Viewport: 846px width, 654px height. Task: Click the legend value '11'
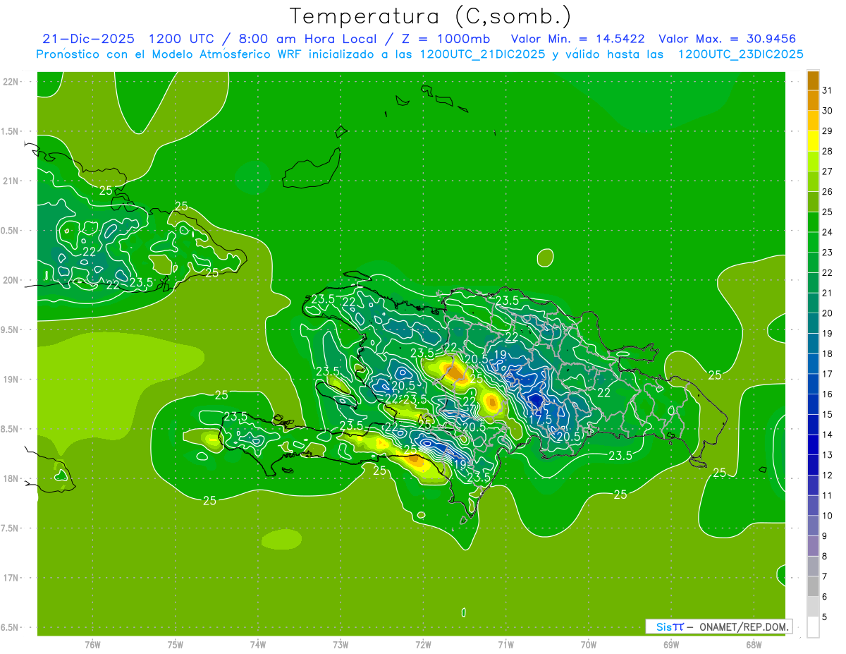pos(828,496)
